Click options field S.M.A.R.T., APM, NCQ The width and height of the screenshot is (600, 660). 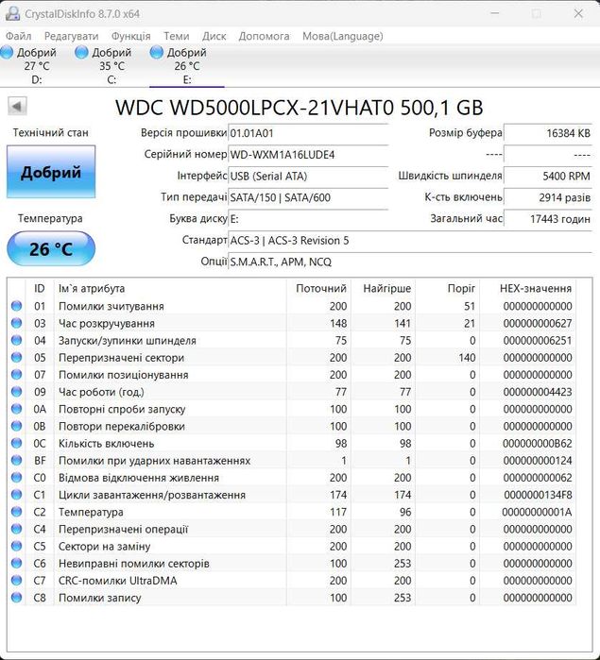click(410, 262)
